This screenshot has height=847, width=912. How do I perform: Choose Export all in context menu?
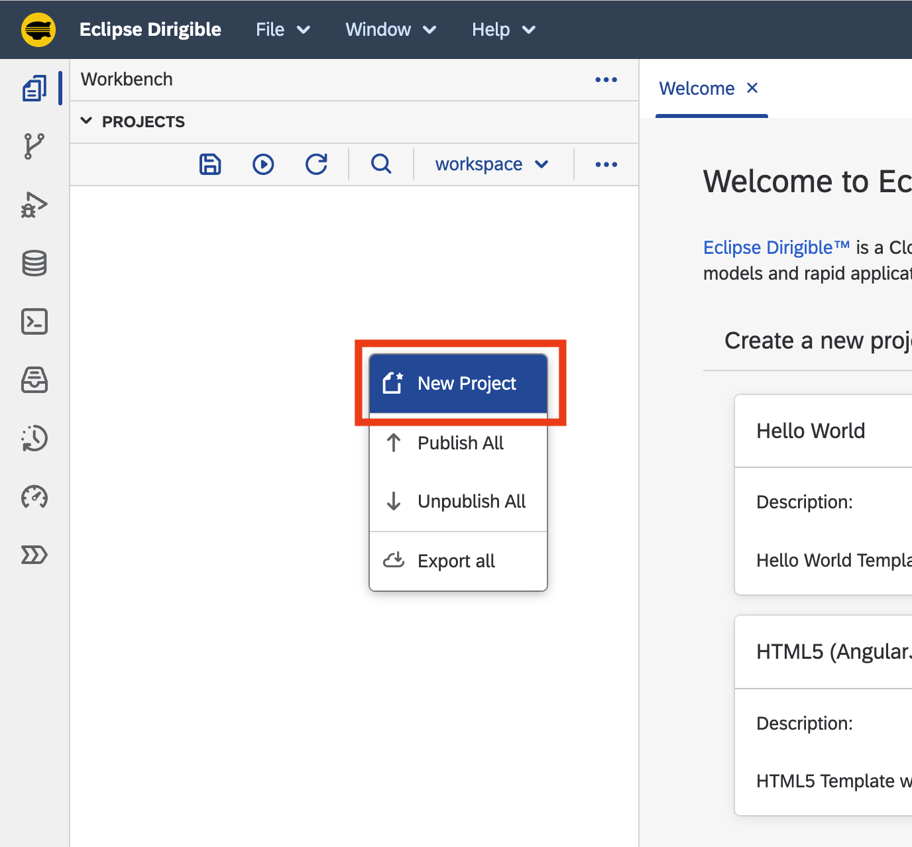coord(458,561)
